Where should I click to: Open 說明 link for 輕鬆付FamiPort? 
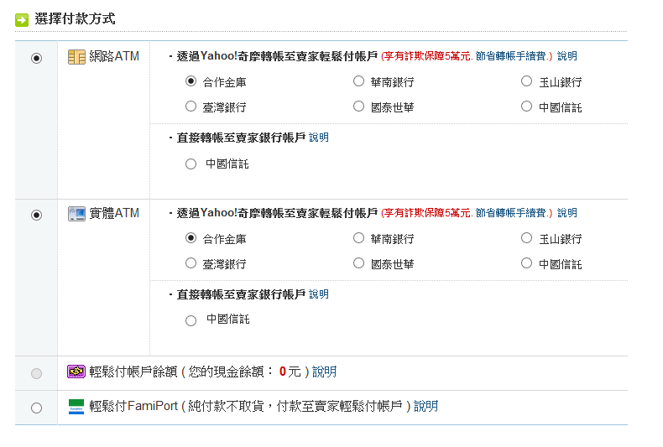425,407
